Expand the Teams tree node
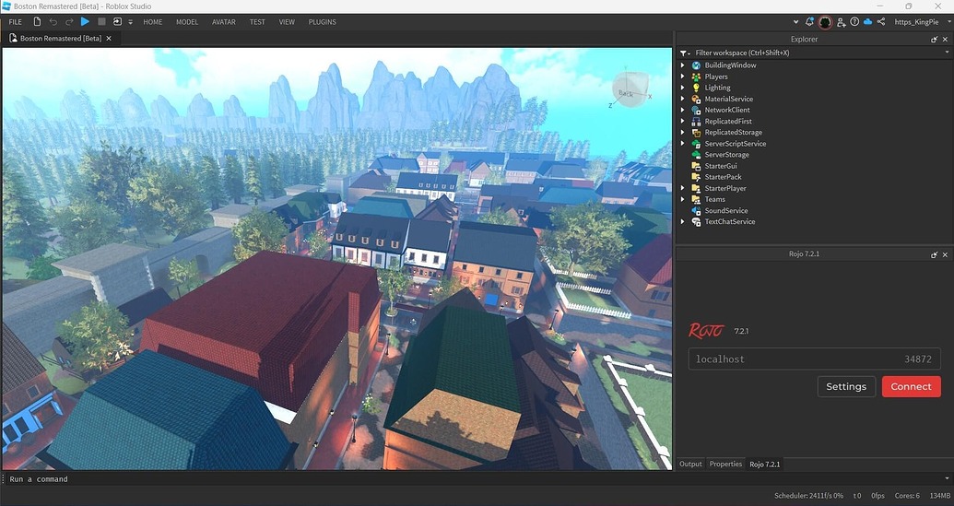This screenshot has height=506, width=954. (x=683, y=199)
